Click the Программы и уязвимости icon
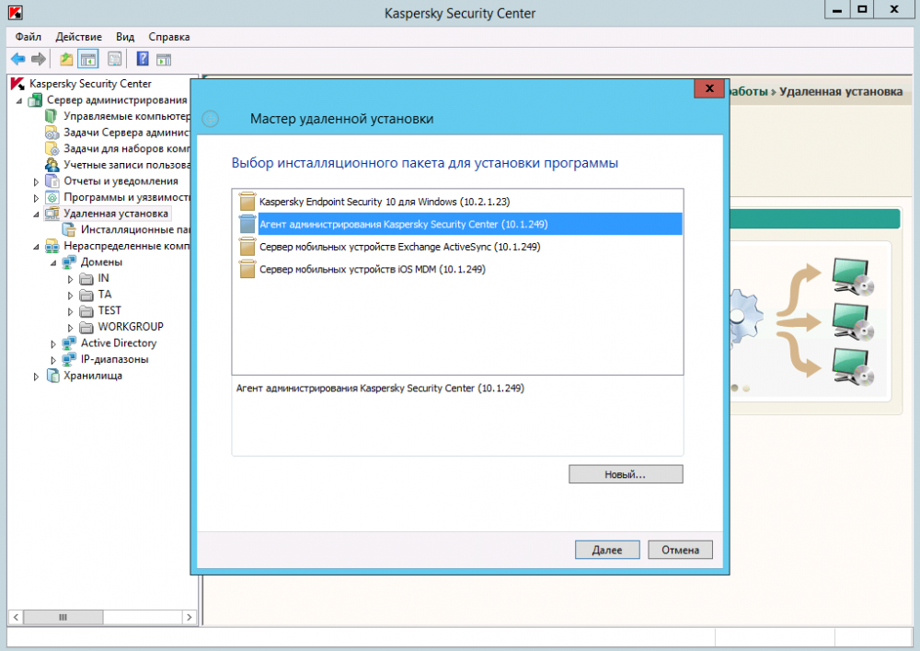920x651 pixels. click(x=52, y=197)
